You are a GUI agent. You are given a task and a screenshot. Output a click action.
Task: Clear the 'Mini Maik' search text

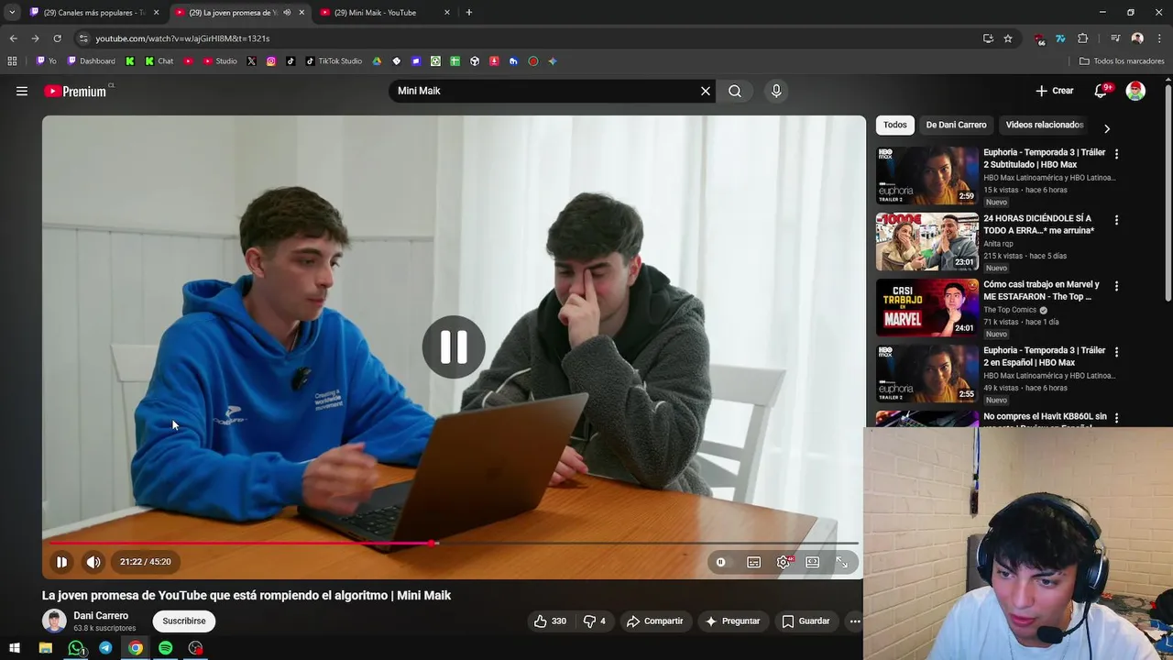click(706, 91)
